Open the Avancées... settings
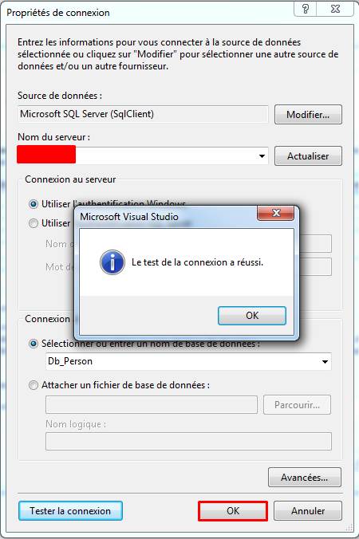The width and height of the screenshot is (359, 539). point(305,478)
